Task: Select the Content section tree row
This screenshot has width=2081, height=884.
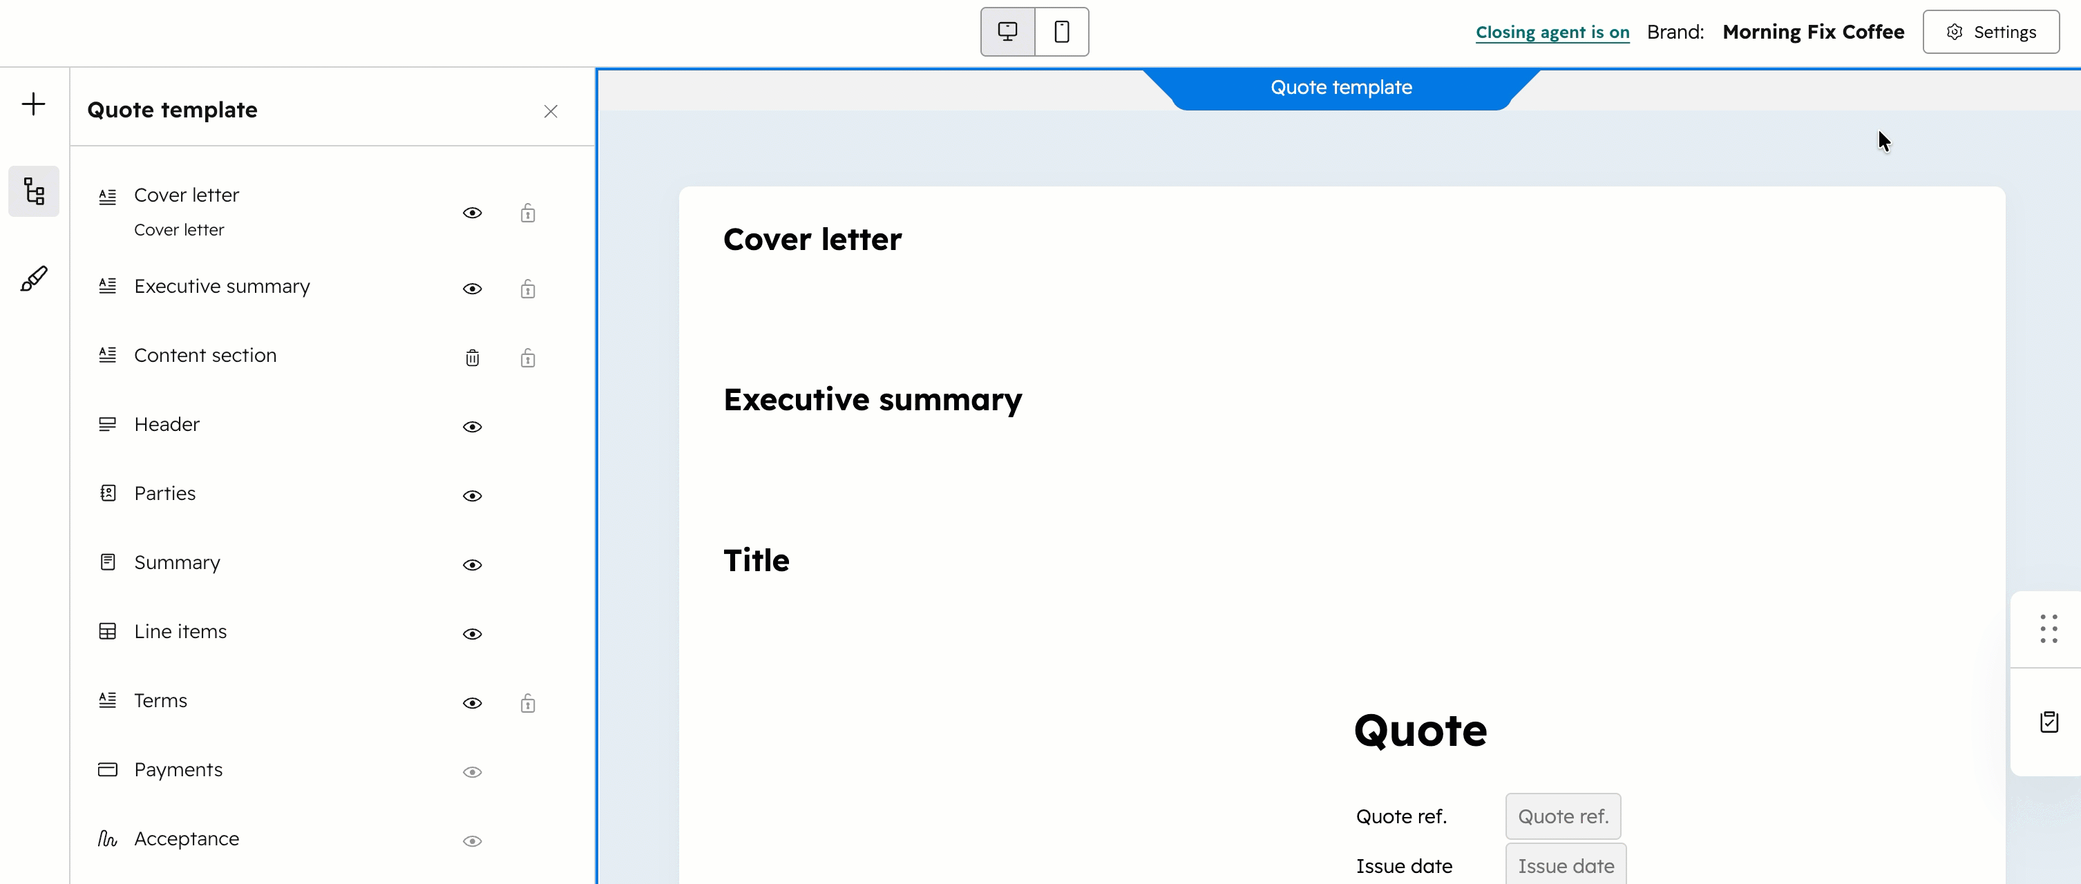Action: 333,356
